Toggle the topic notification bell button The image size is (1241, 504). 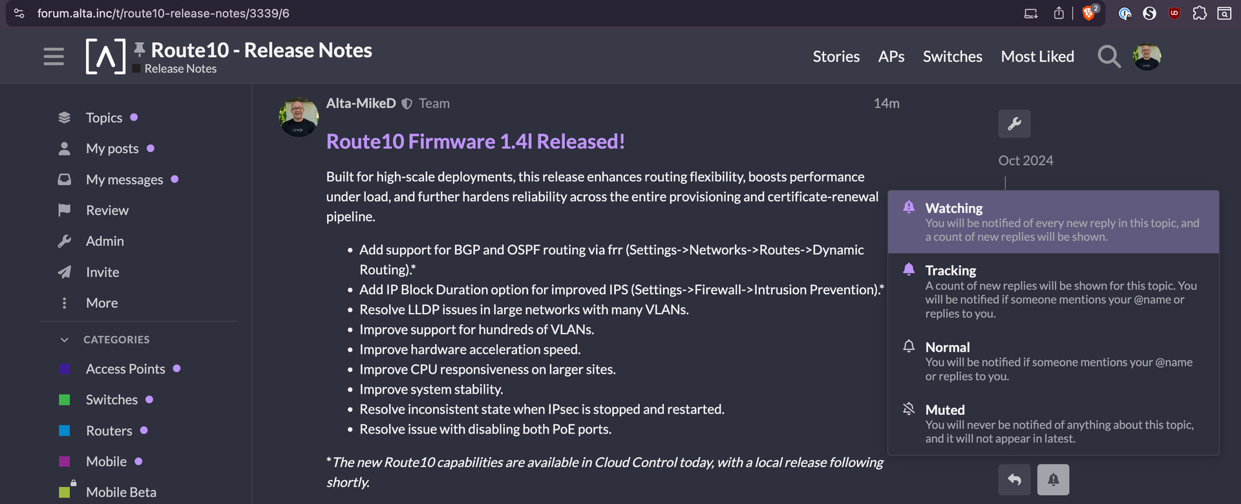click(1053, 479)
